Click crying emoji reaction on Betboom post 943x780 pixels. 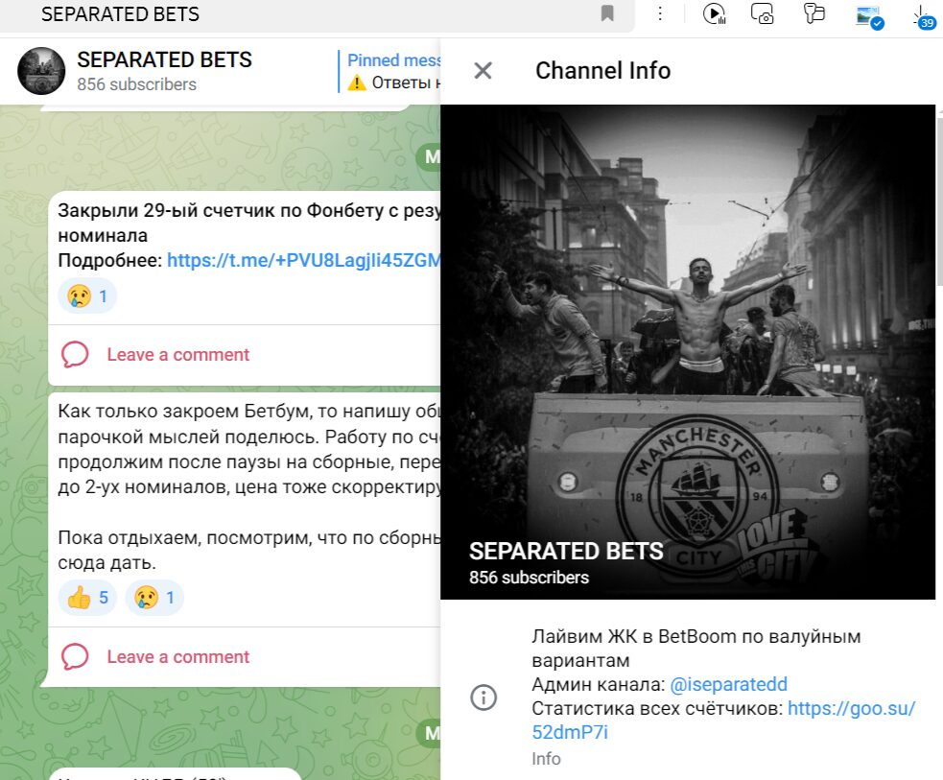[x=154, y=598]
